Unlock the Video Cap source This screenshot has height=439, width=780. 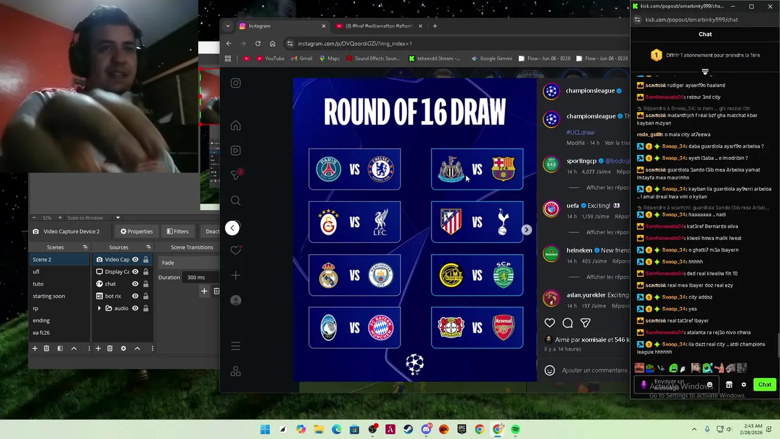point(146,260)
